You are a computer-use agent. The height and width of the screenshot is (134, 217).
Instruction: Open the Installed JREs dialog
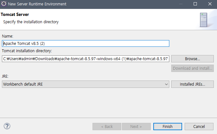(192, 84)
